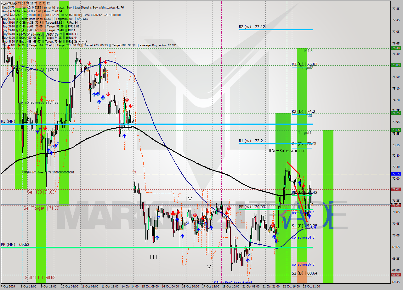Click the 'Sell correction 61.8 | 75.81' label
This screenshot has width=403, height=290.
(x=38, y=70)
